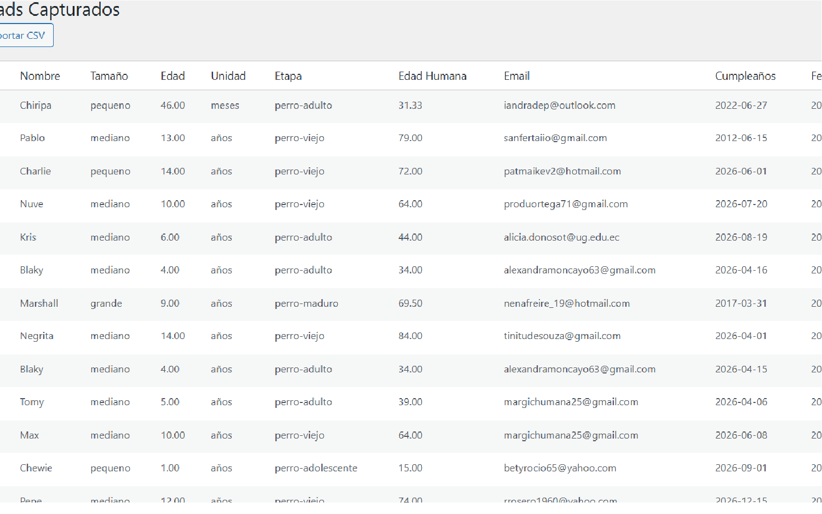Select the Unidad column header
This screenshot has height=514, width=822.
tap(228, 76)
